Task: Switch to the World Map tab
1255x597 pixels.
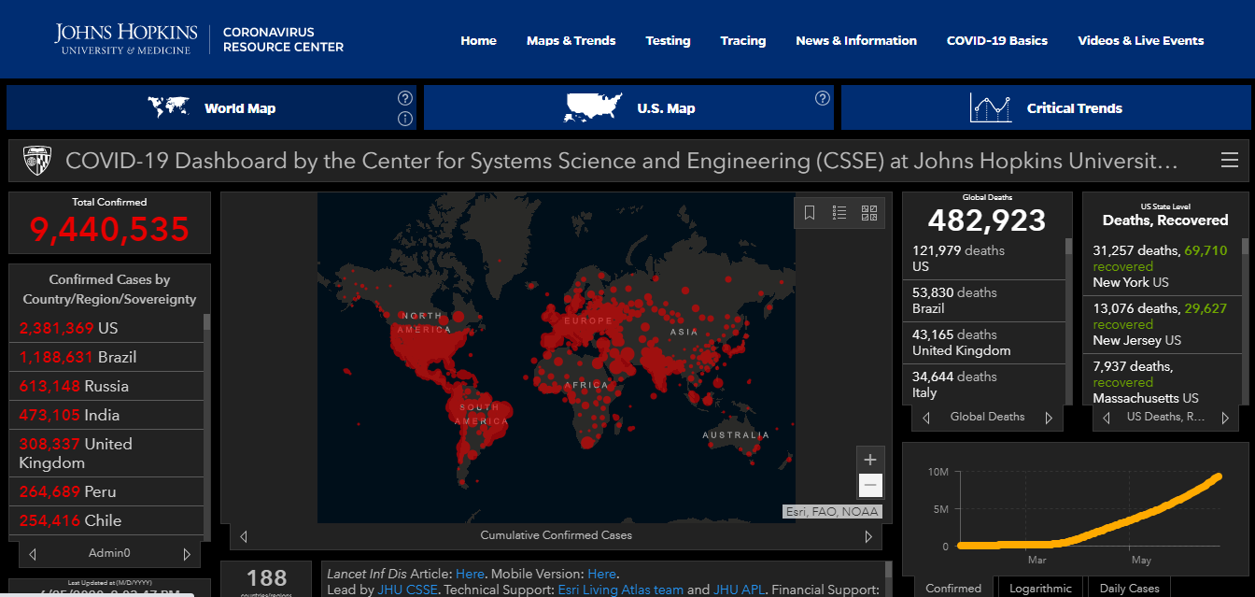Action: (x=212, y=107)
